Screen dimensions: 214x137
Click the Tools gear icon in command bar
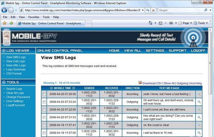196,23
